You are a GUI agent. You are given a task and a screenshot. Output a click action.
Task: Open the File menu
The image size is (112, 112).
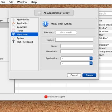(x=3, y=2)
